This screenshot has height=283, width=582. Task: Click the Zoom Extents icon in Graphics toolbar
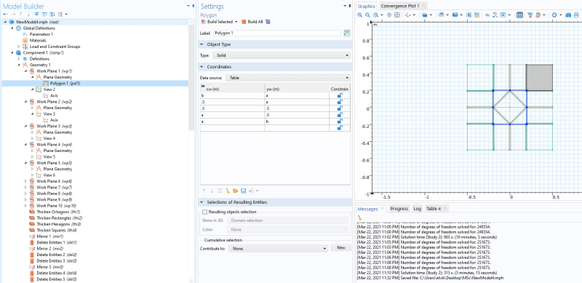pos(397,15)
